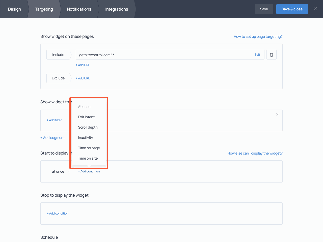Remove the segment filter box
The width and height of the screenshot is (323, 242).
point(277,114)
